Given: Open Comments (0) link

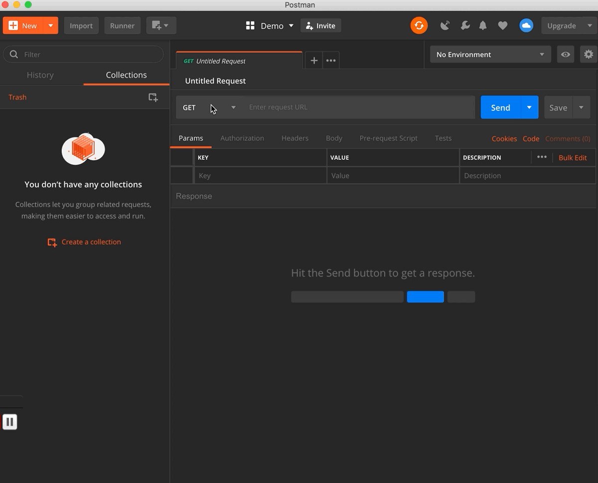Looking at the screenshot, I should tap(568, 139).
